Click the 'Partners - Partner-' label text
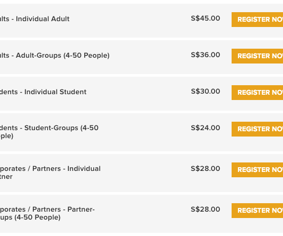283x236 pixels. tap(64, 210)
